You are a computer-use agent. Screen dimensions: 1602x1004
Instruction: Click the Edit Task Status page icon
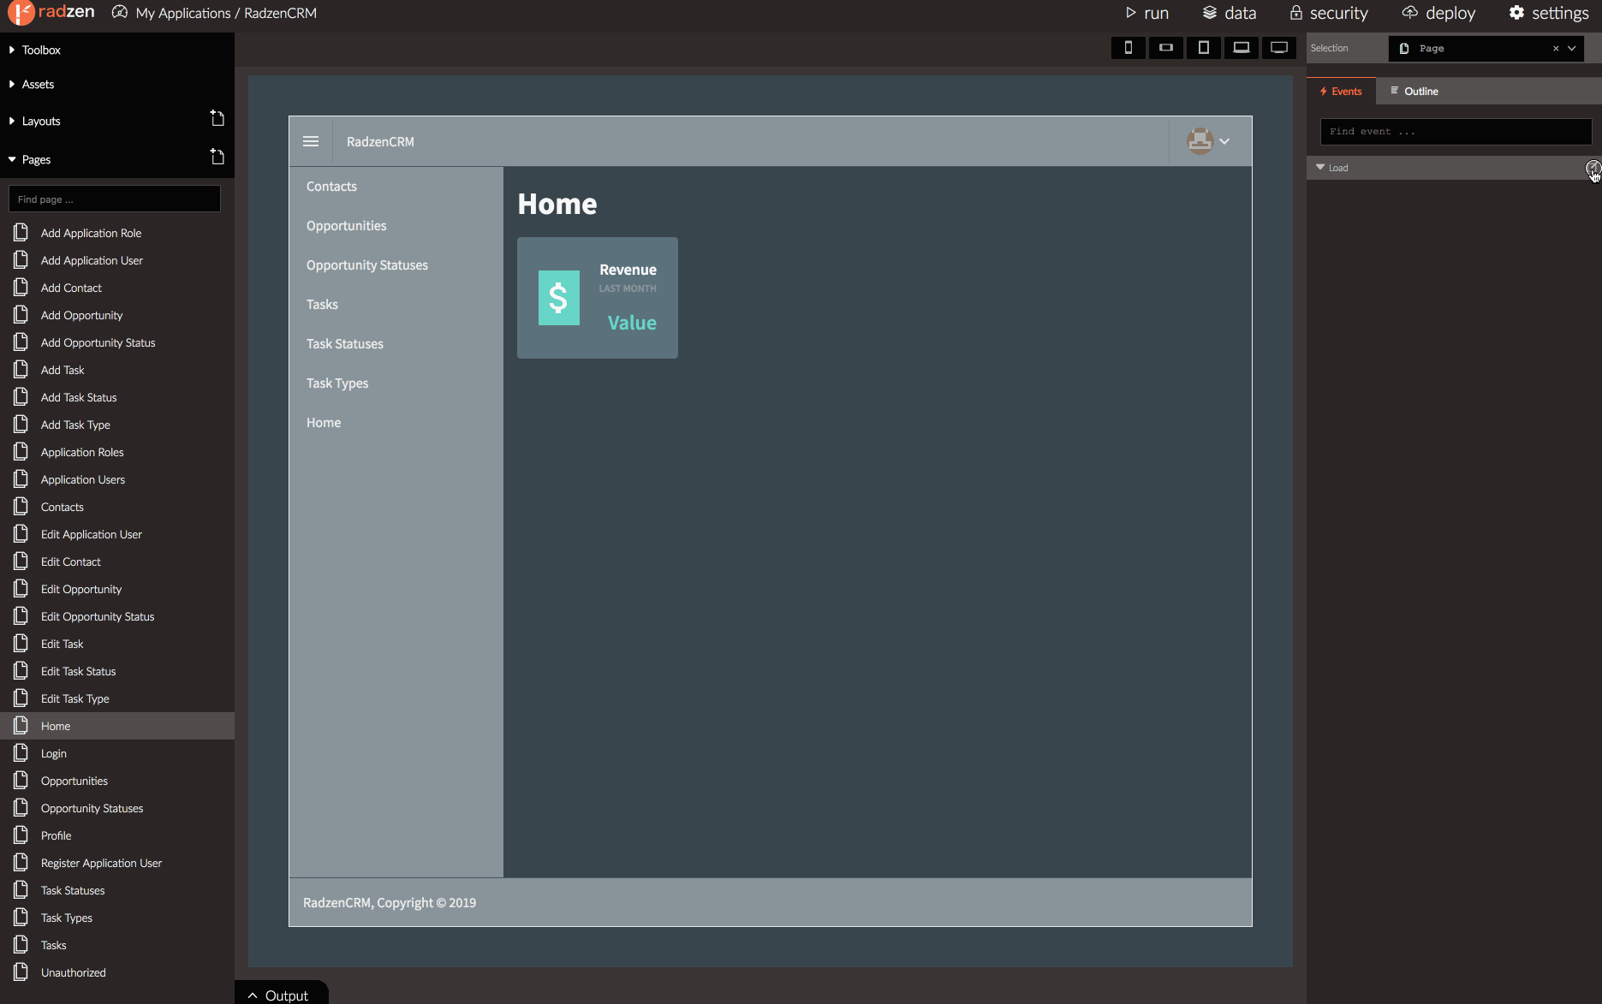[x=21, y=670]
